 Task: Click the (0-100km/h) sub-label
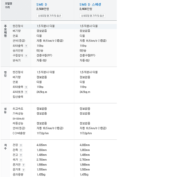coord(19,119)
